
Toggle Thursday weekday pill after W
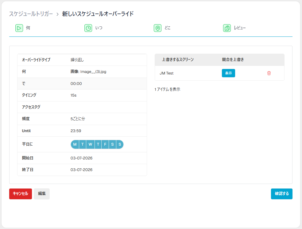(98, 144)
